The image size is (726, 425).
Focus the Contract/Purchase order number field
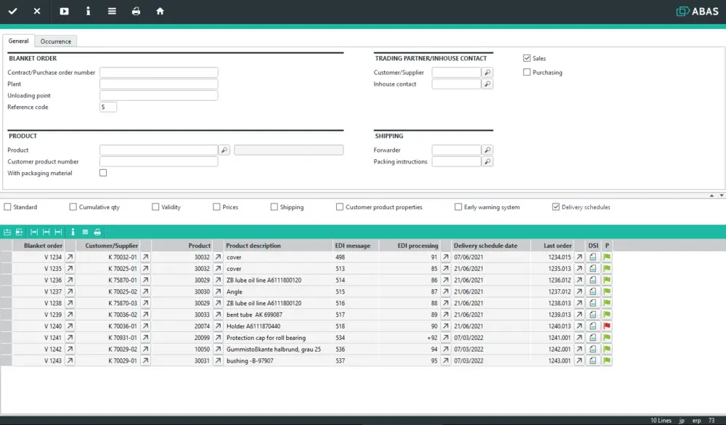click(159, 73)
